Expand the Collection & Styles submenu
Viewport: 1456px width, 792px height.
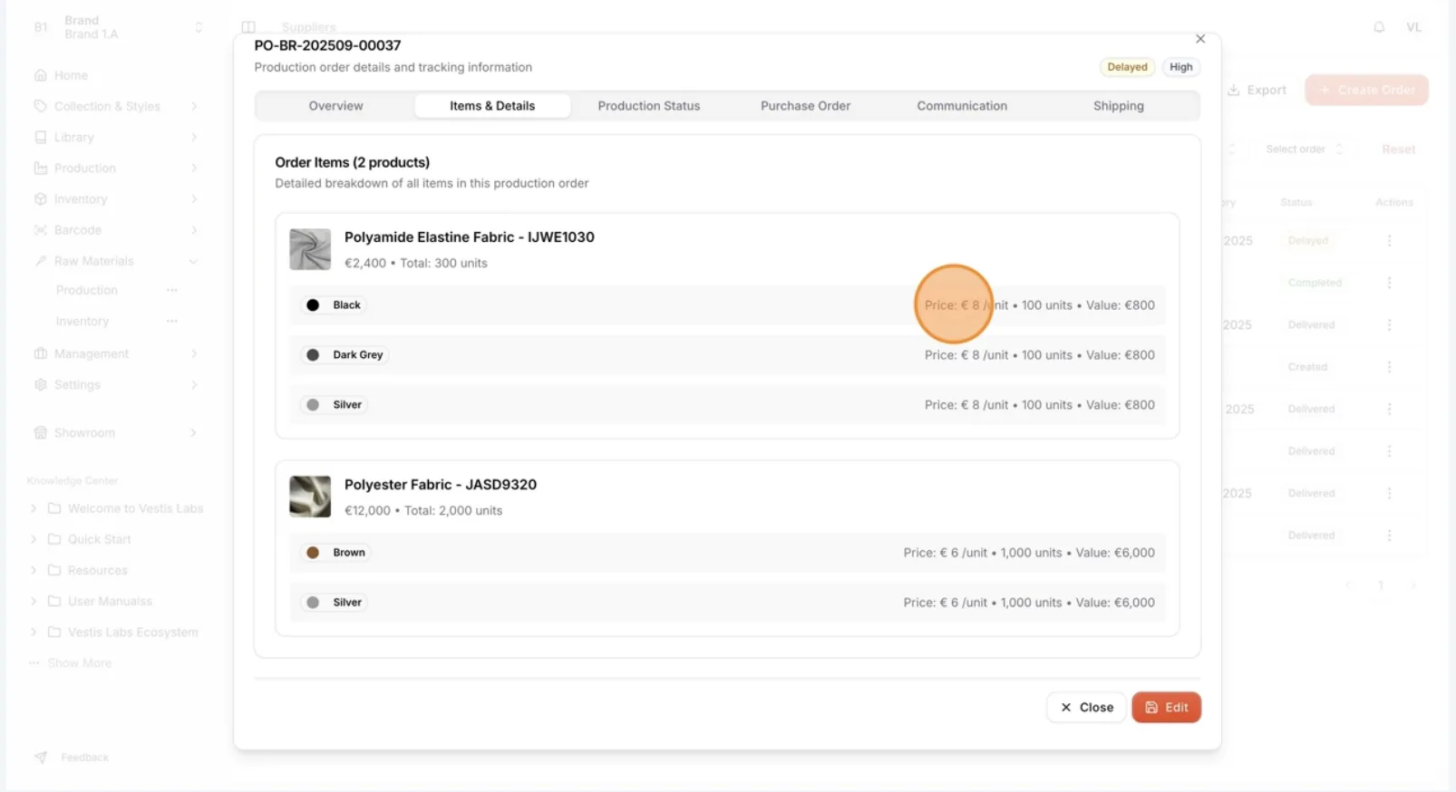click(194, 106)
